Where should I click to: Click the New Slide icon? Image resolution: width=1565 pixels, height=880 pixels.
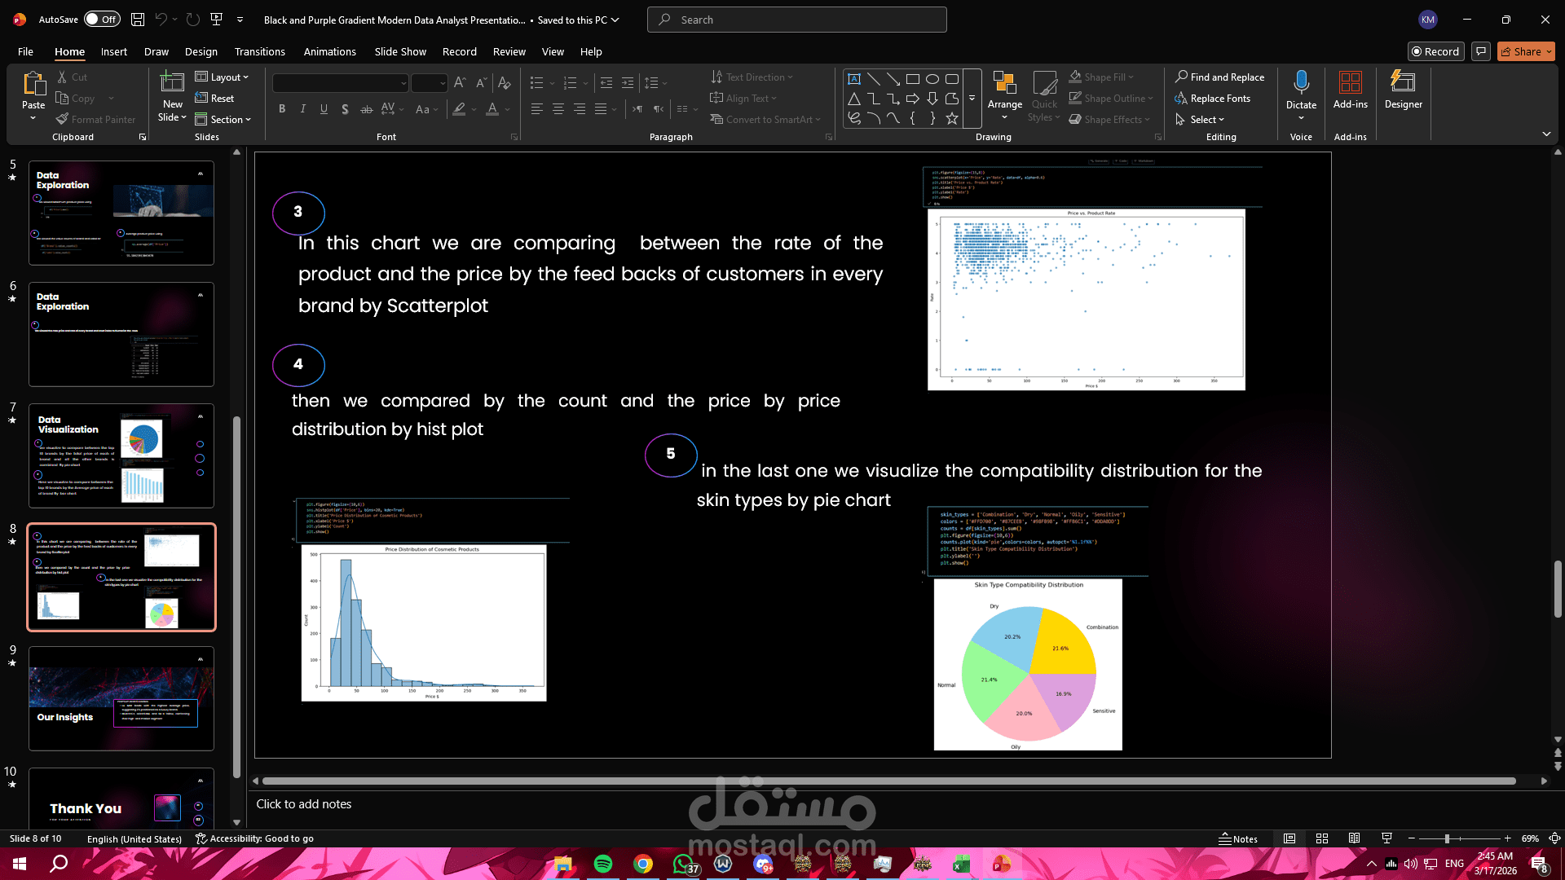pos(172,82)
